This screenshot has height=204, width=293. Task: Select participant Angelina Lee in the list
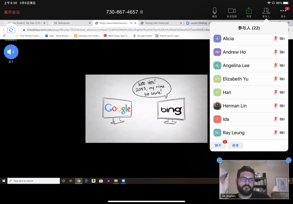point(249,66)
